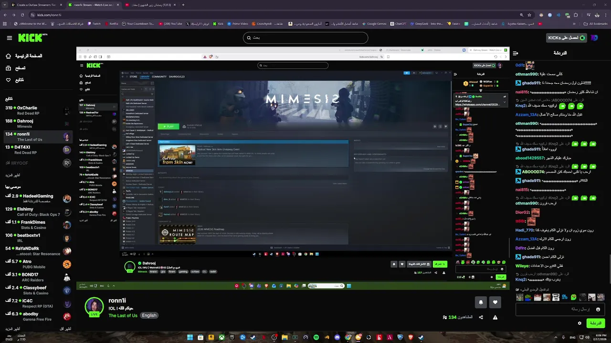Viewport: 611px width, 343px height.
Task: Open the Netflix bookmark
Action: 111,23
